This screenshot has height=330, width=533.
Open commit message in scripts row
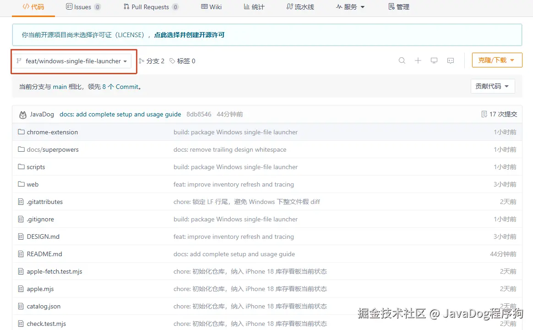tap(235, 167)
